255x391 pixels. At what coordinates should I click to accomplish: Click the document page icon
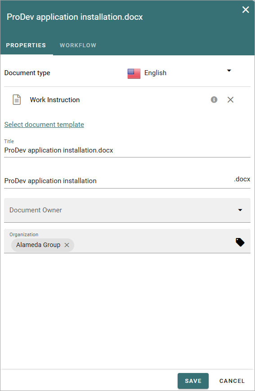[x=17, y=100]
